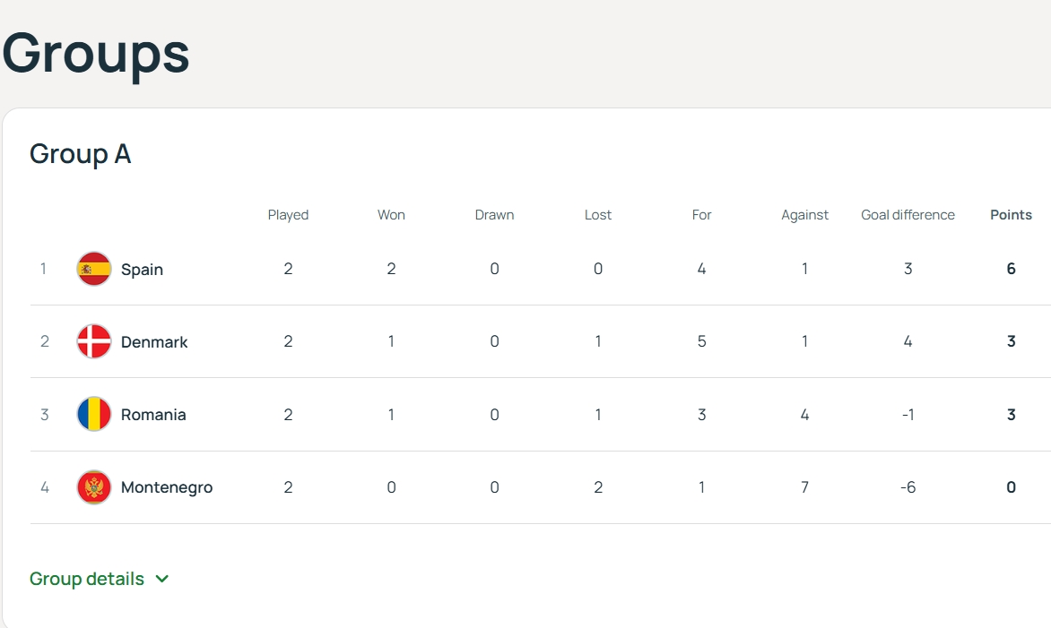The width and height of the screenshot is (1051, 628).
Task: Click the Drawn column header
Action: 494,215
